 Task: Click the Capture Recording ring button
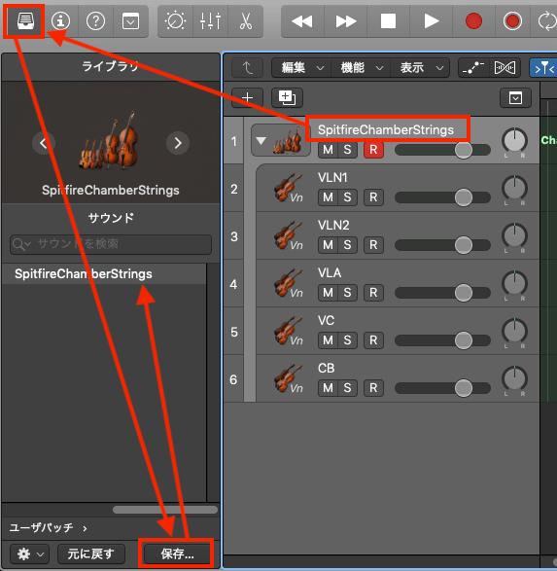pos(512,21)
